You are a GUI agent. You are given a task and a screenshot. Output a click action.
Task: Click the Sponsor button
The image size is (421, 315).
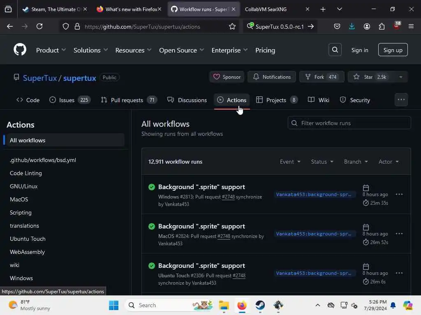click(x=227, y=77)
